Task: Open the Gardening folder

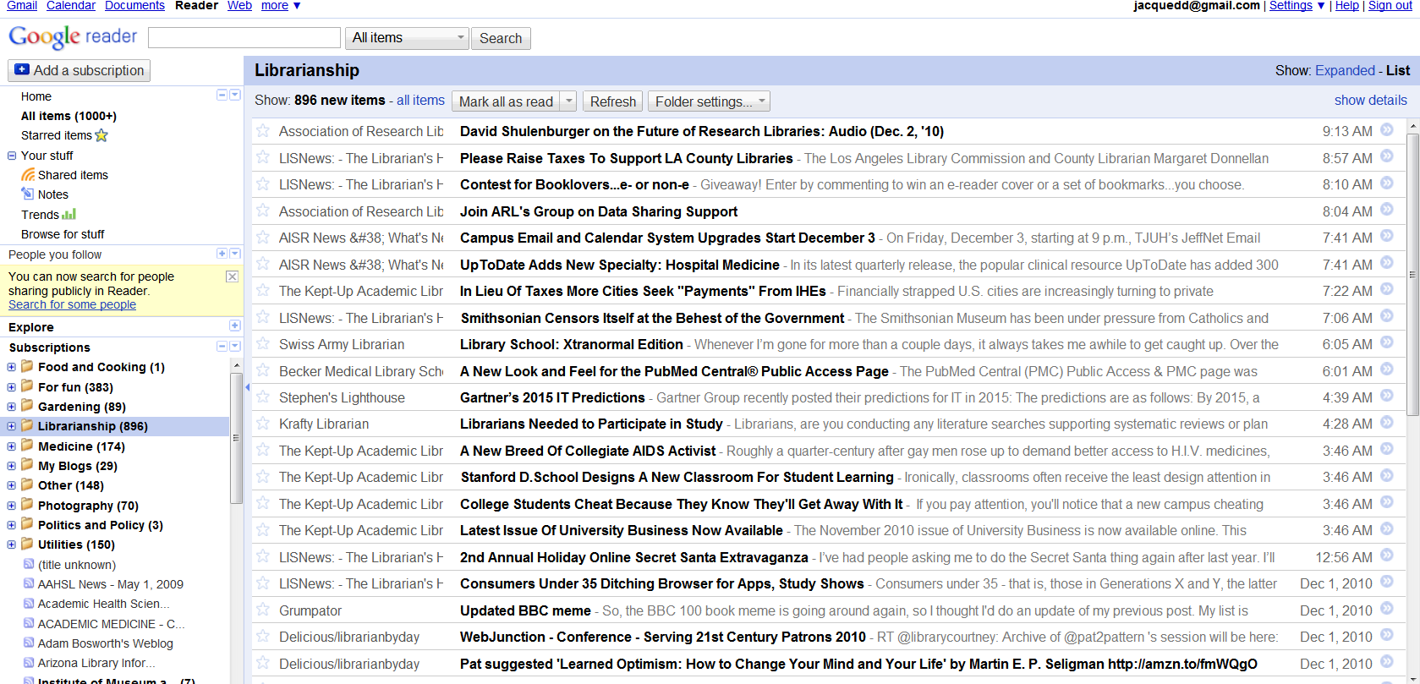Action: pos(81,407)
